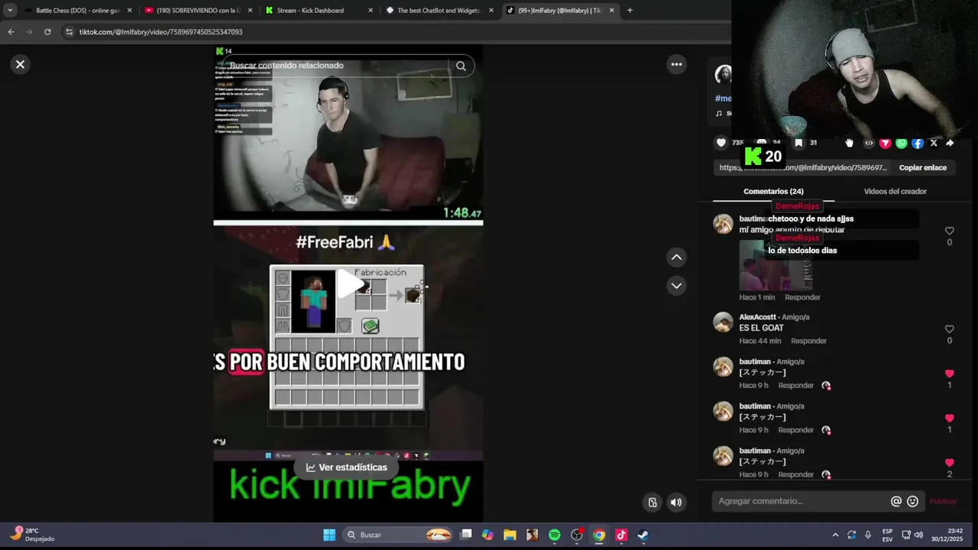Reply to AlexAcostt's comment

pyautogui.click(x=808, y=341)
